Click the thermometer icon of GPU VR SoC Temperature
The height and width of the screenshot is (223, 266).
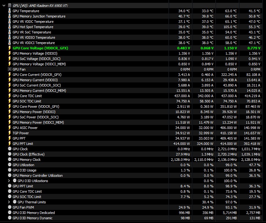(x=9, y=32)
